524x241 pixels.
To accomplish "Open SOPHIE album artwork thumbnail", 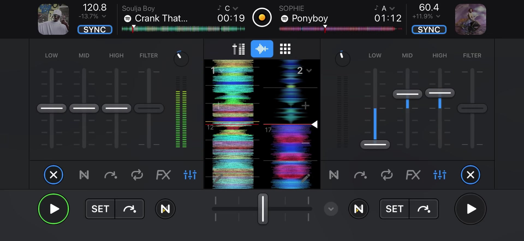I will pyautogui.click(x=471, y=19).
